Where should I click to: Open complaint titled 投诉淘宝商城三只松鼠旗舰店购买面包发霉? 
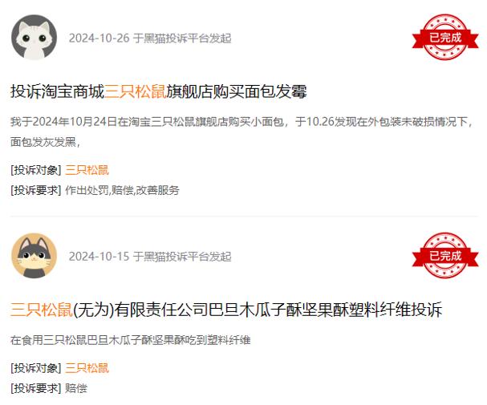159,91
